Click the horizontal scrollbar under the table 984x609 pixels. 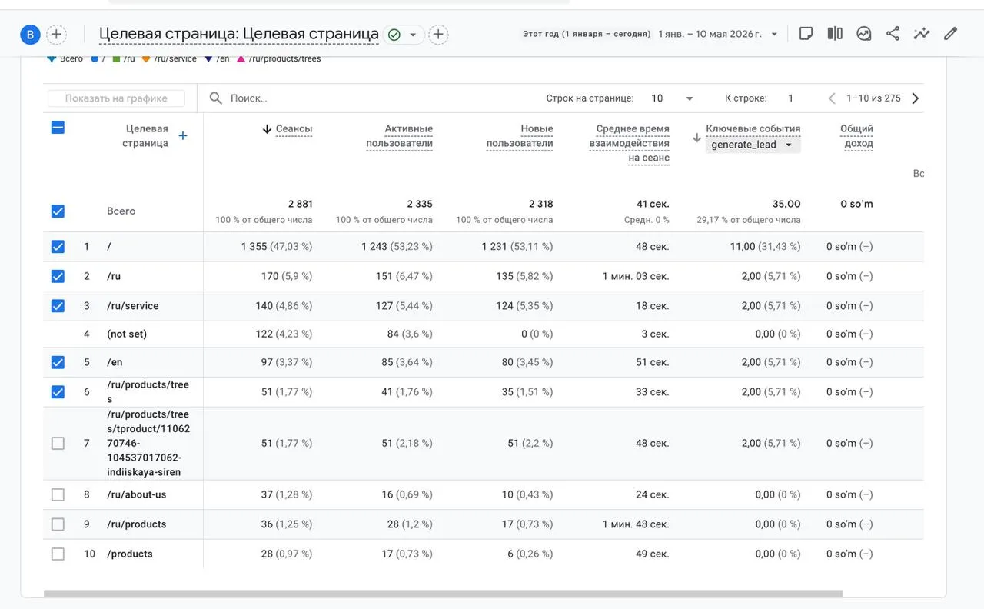pyautogui.click(x=443, y=594)
